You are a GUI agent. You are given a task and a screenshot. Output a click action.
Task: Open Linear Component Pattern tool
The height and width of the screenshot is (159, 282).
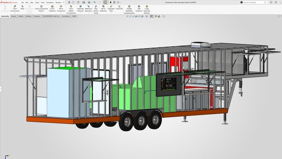tap(41, 9)
